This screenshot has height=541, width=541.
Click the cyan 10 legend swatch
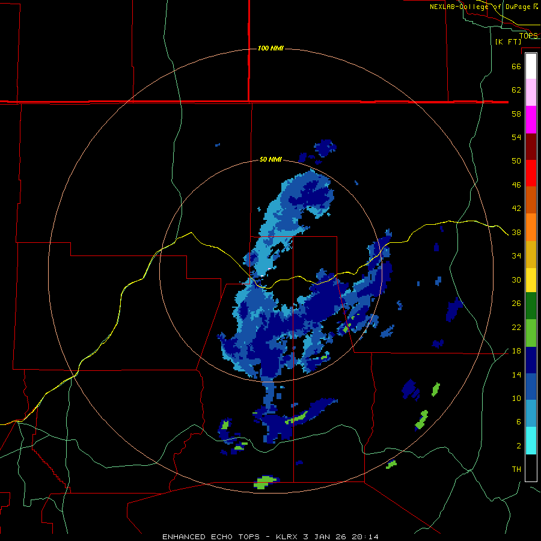pyautogui.click(x=531, y=441)
